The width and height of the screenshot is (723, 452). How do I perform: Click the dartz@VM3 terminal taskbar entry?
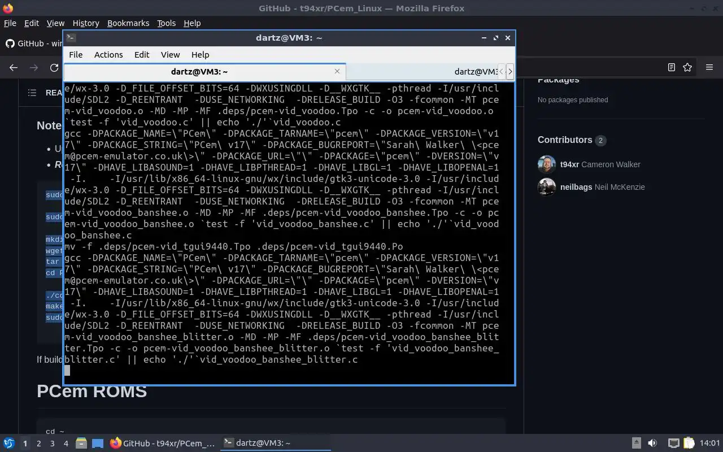point(275,444)
